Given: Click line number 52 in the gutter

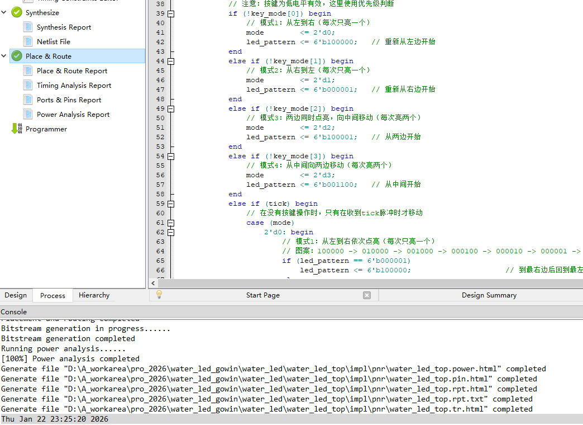Looking at the screenshot, I should coord(160,137).
